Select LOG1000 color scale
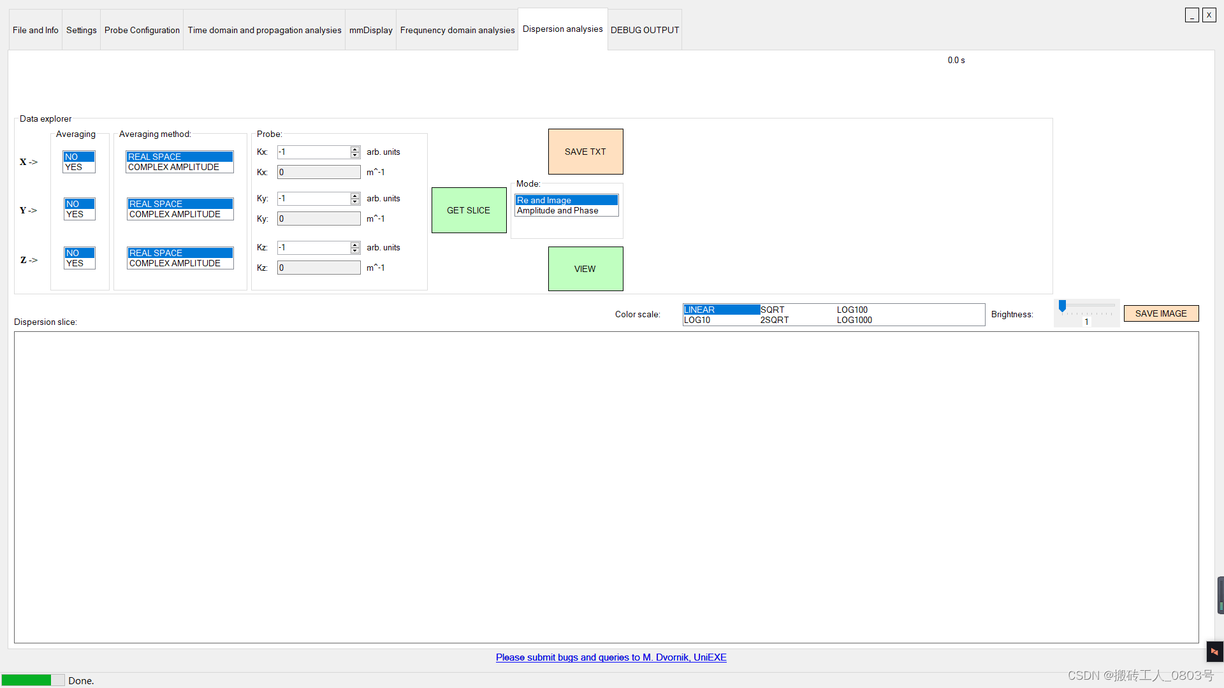 coord(875,320)
